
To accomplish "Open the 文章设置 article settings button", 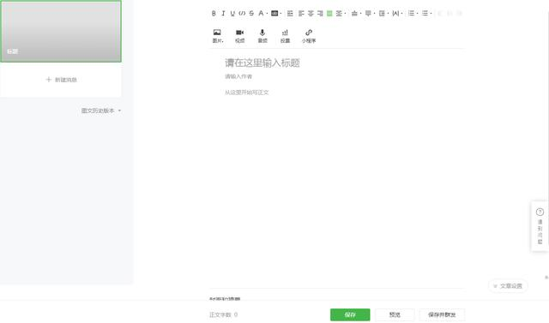I will pyautogui.click(x=508, y=286).
